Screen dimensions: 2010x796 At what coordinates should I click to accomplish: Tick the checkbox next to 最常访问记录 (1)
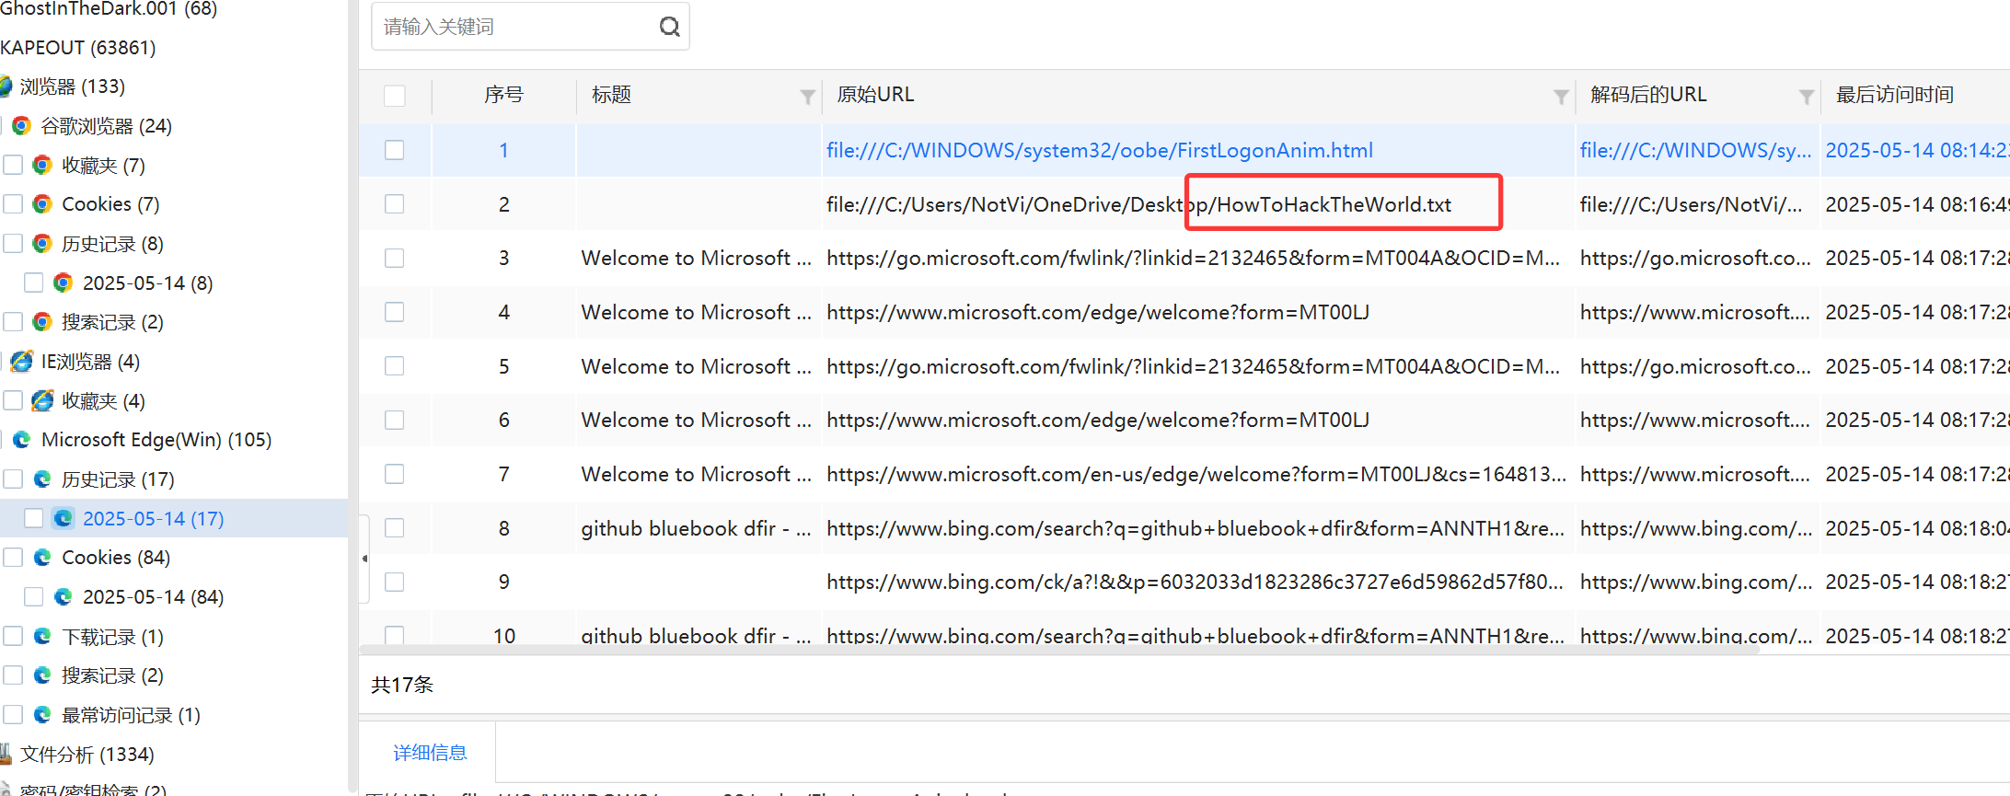point(13,714)
